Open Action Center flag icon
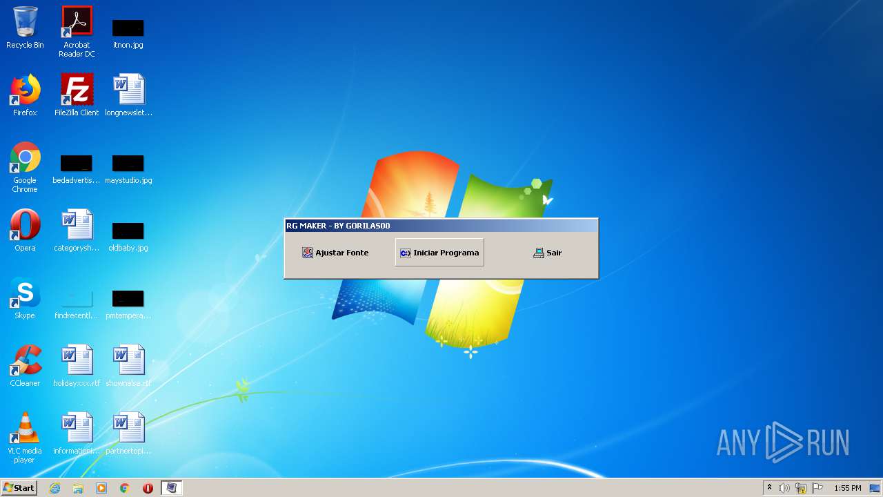The image size is (883, 497). point(817,488)
